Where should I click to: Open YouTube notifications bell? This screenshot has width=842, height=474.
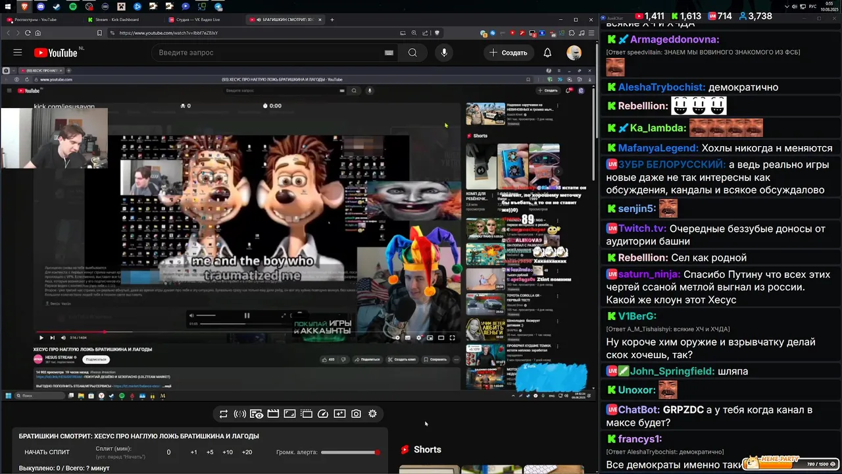point(547,53)
